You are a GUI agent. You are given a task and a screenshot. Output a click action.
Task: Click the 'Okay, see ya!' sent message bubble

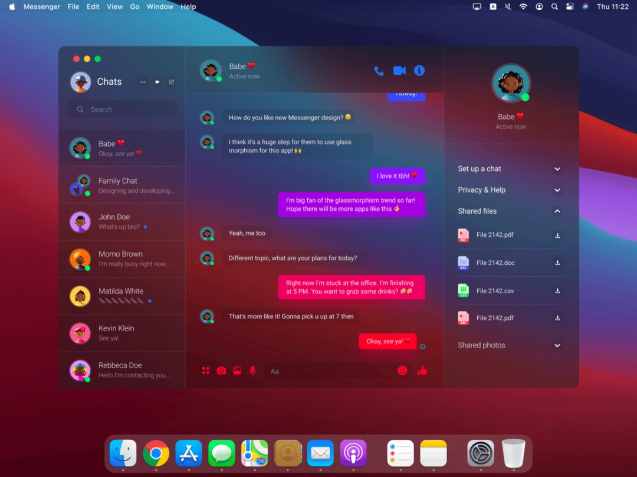point(388,341)
